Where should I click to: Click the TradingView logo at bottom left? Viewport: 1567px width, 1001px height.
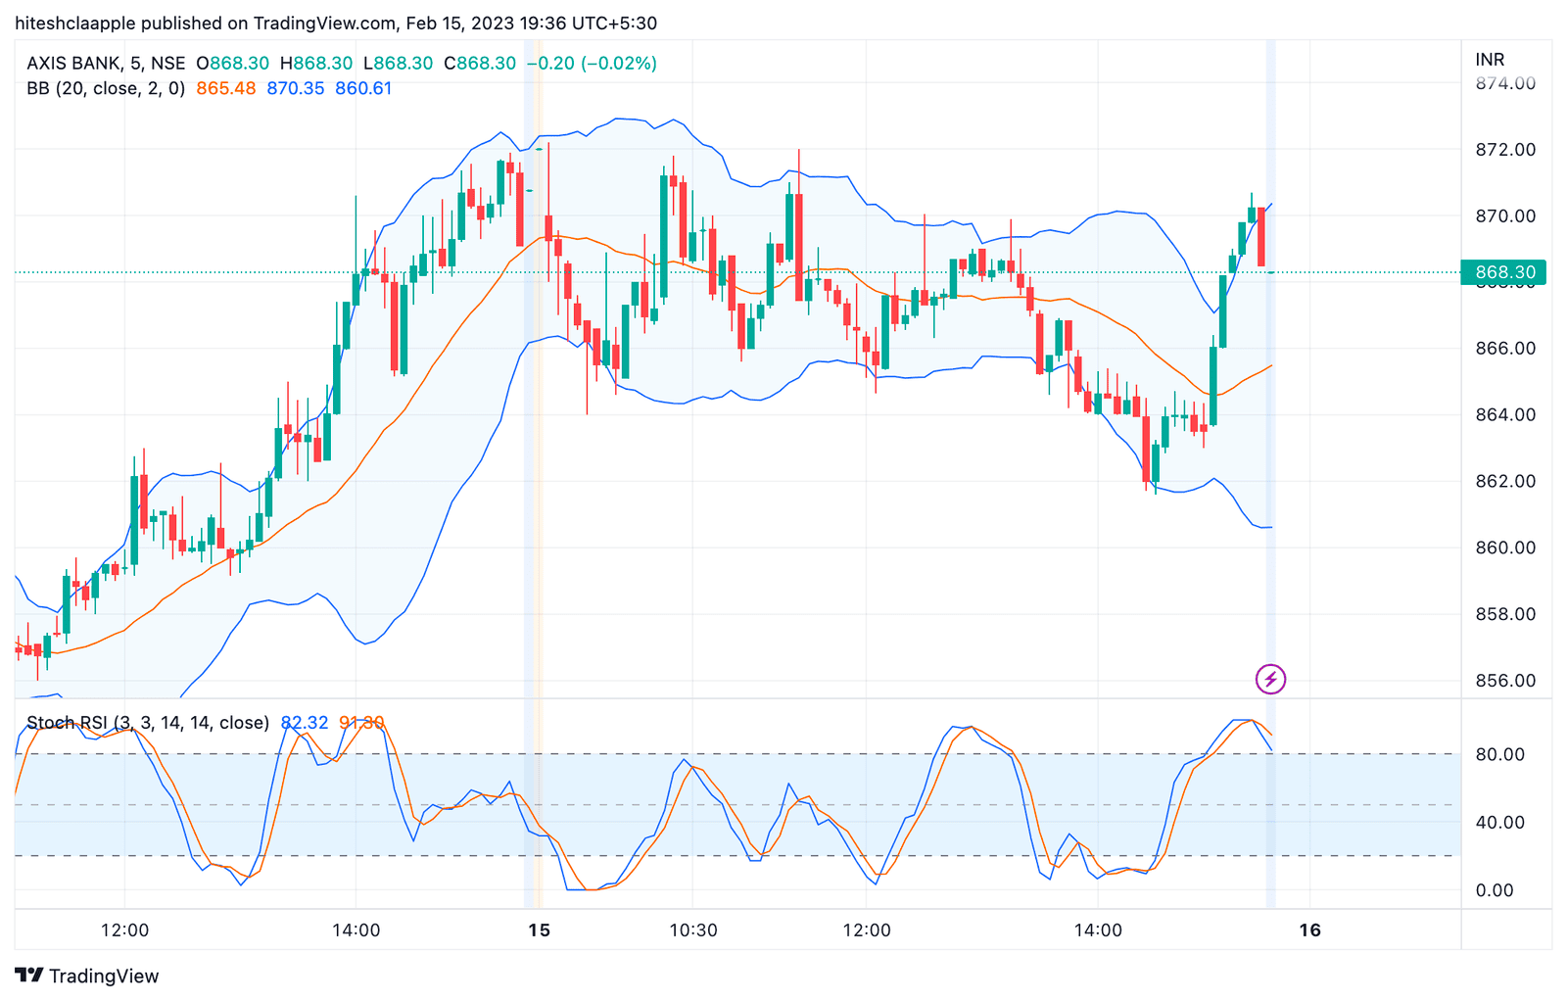coord(87,976)
